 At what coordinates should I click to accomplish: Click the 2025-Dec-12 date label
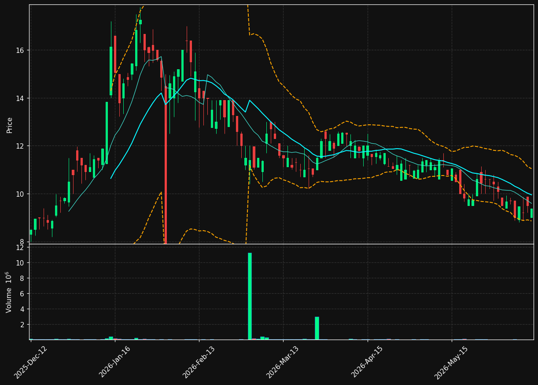click(30, 363)
